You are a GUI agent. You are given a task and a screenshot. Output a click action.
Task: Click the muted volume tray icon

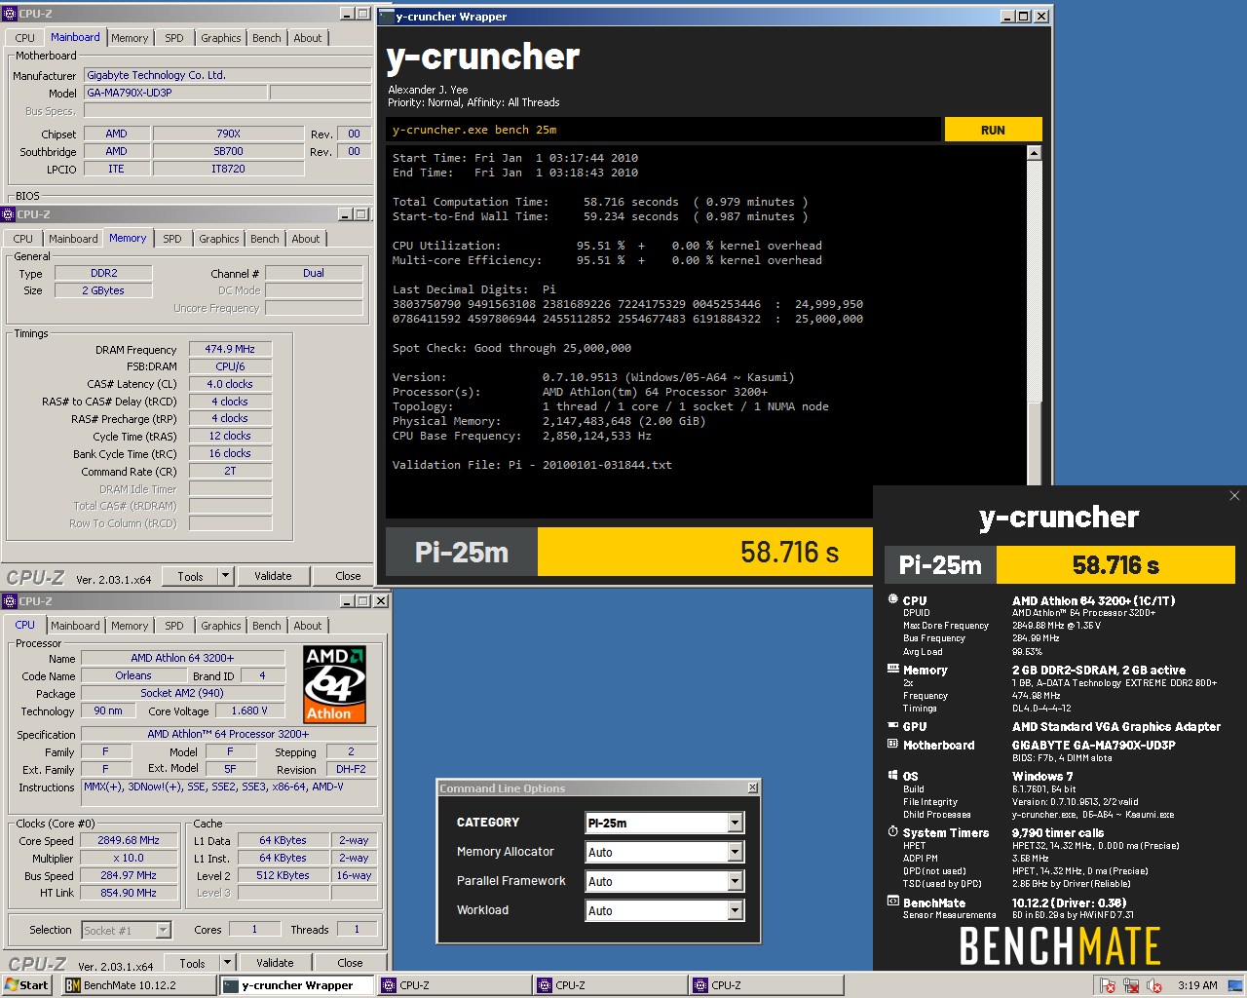[1154, 985]
